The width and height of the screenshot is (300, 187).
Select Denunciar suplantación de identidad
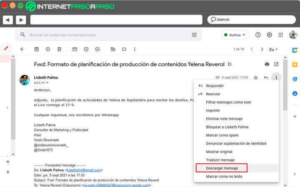coord(236,143)
